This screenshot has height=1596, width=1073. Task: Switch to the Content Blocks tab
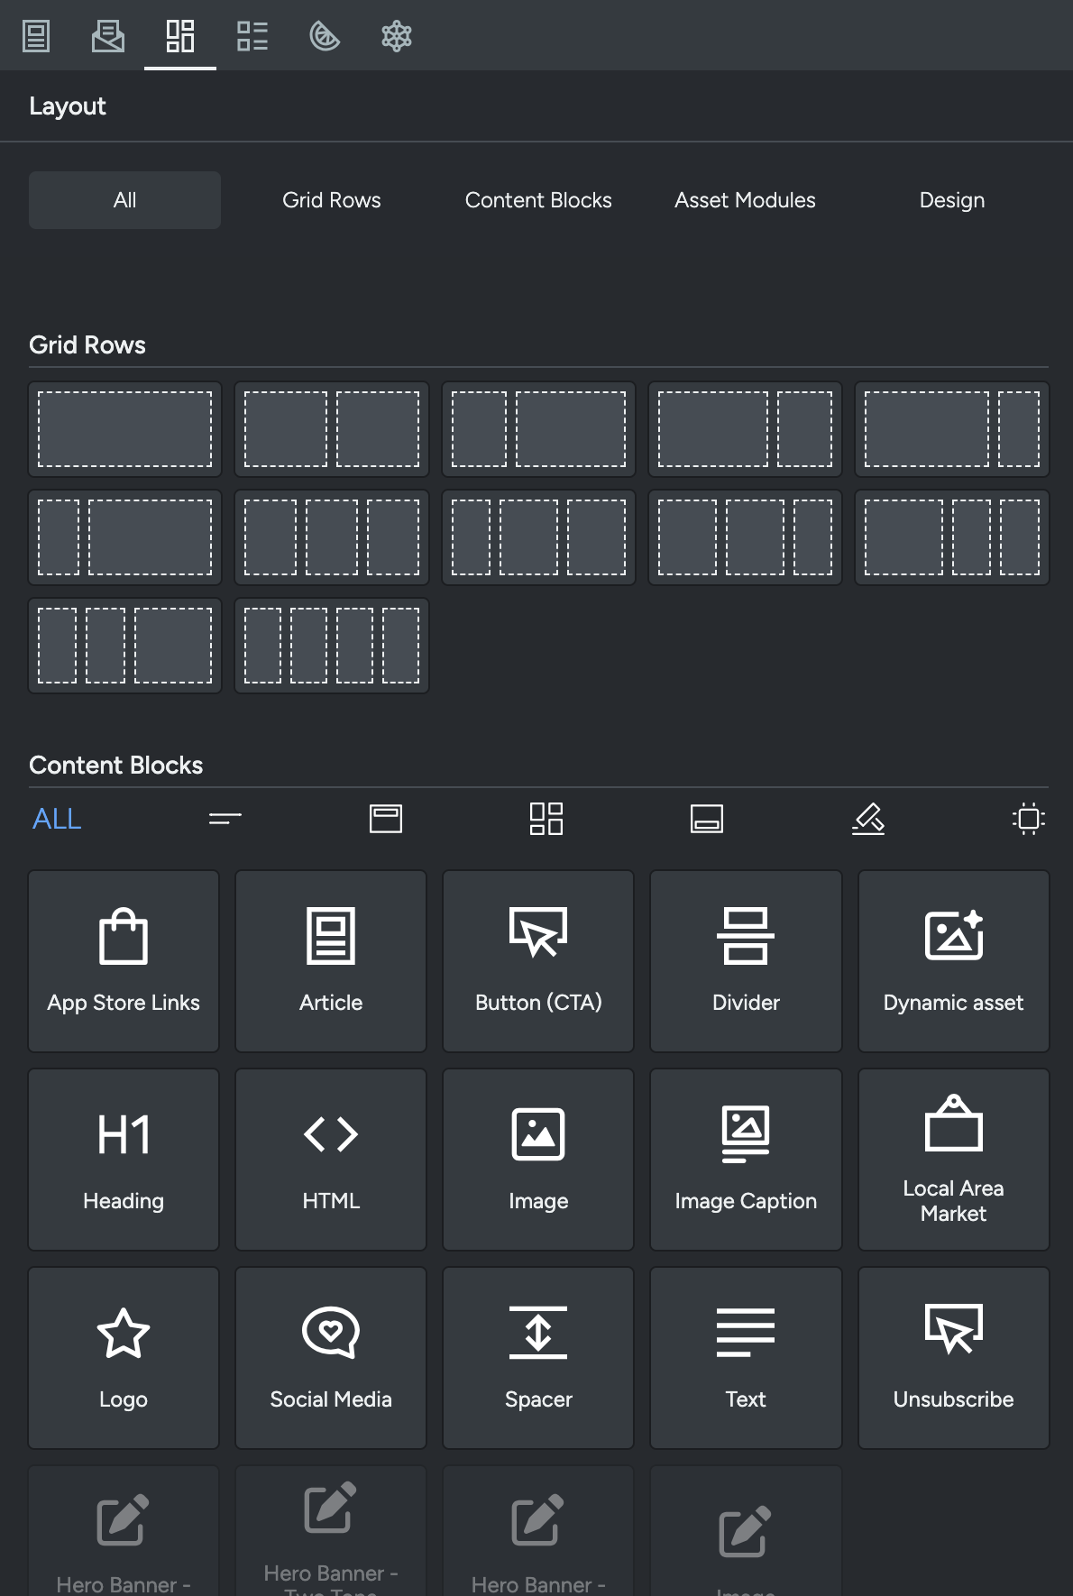[x=538, y=200]
